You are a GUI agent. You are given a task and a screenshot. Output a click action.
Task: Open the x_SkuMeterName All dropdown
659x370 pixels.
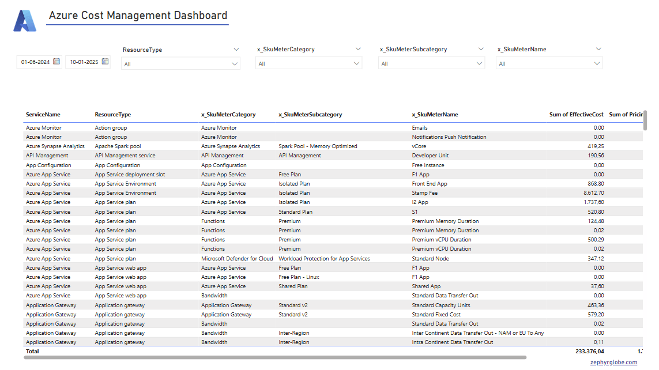coord(549,63)
